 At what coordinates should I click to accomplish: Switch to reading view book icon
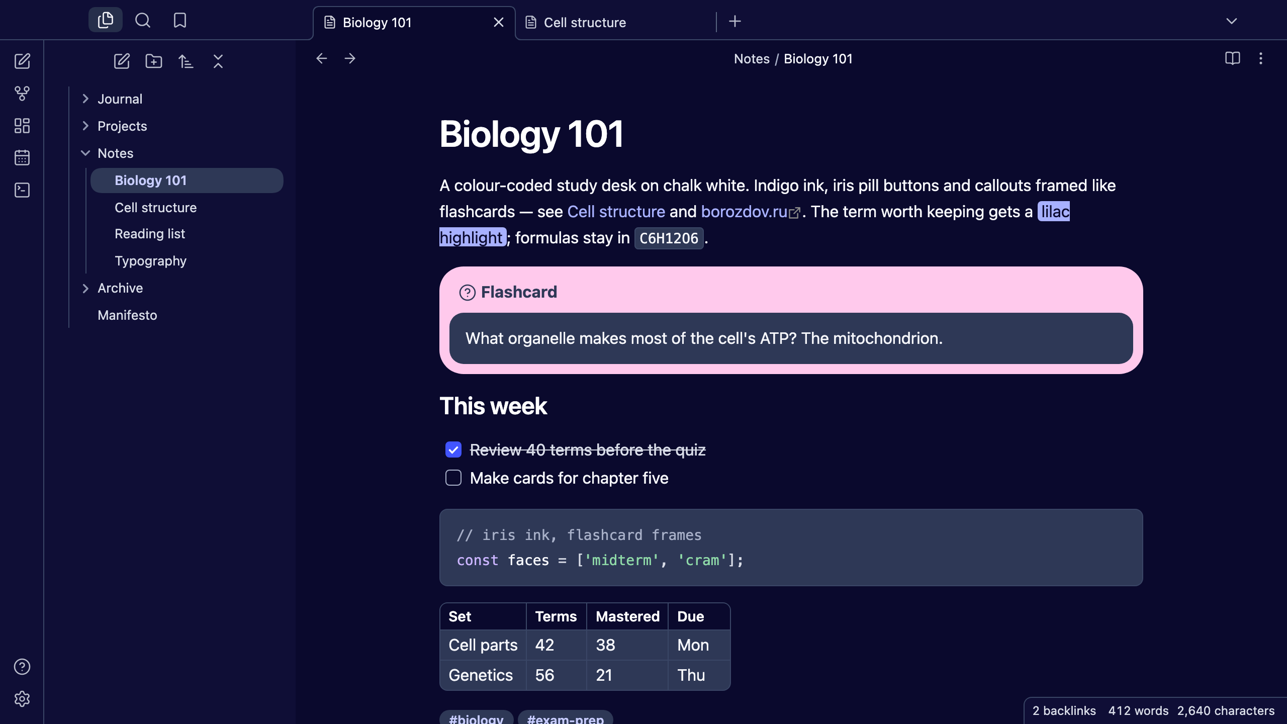[x=1233, y=58]
